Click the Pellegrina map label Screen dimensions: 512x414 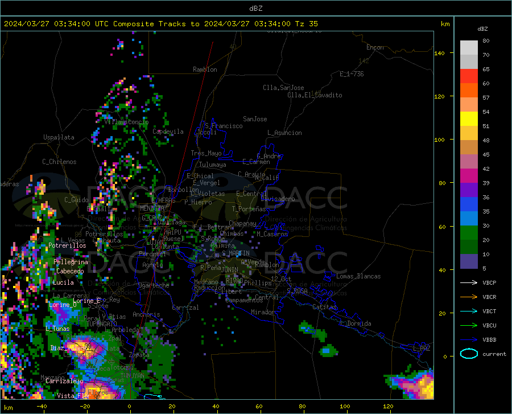click(71, 262)
